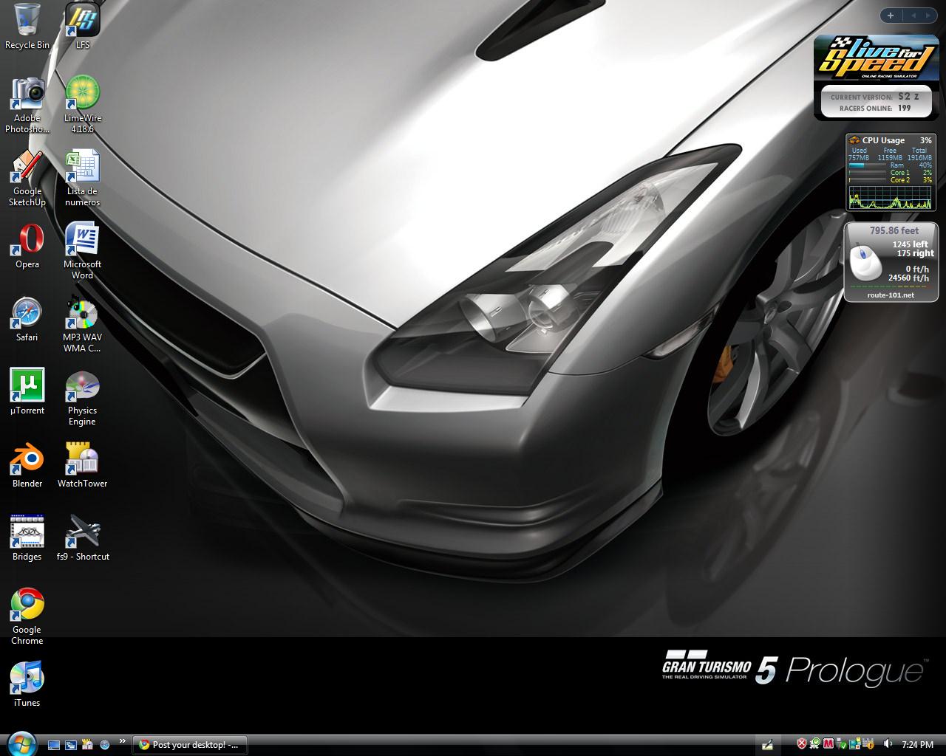The width and height of the screenshot is (946, 756).
Task: Select the Google Chrome desktop icon
Action: click(x=27, y=616)
